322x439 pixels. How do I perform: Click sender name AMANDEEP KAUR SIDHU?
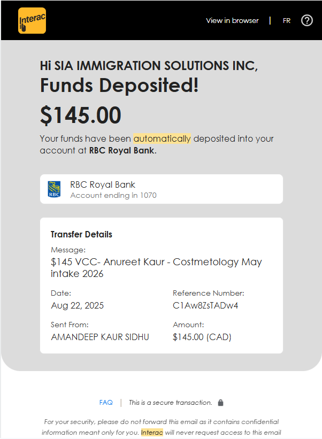point(99,337)
